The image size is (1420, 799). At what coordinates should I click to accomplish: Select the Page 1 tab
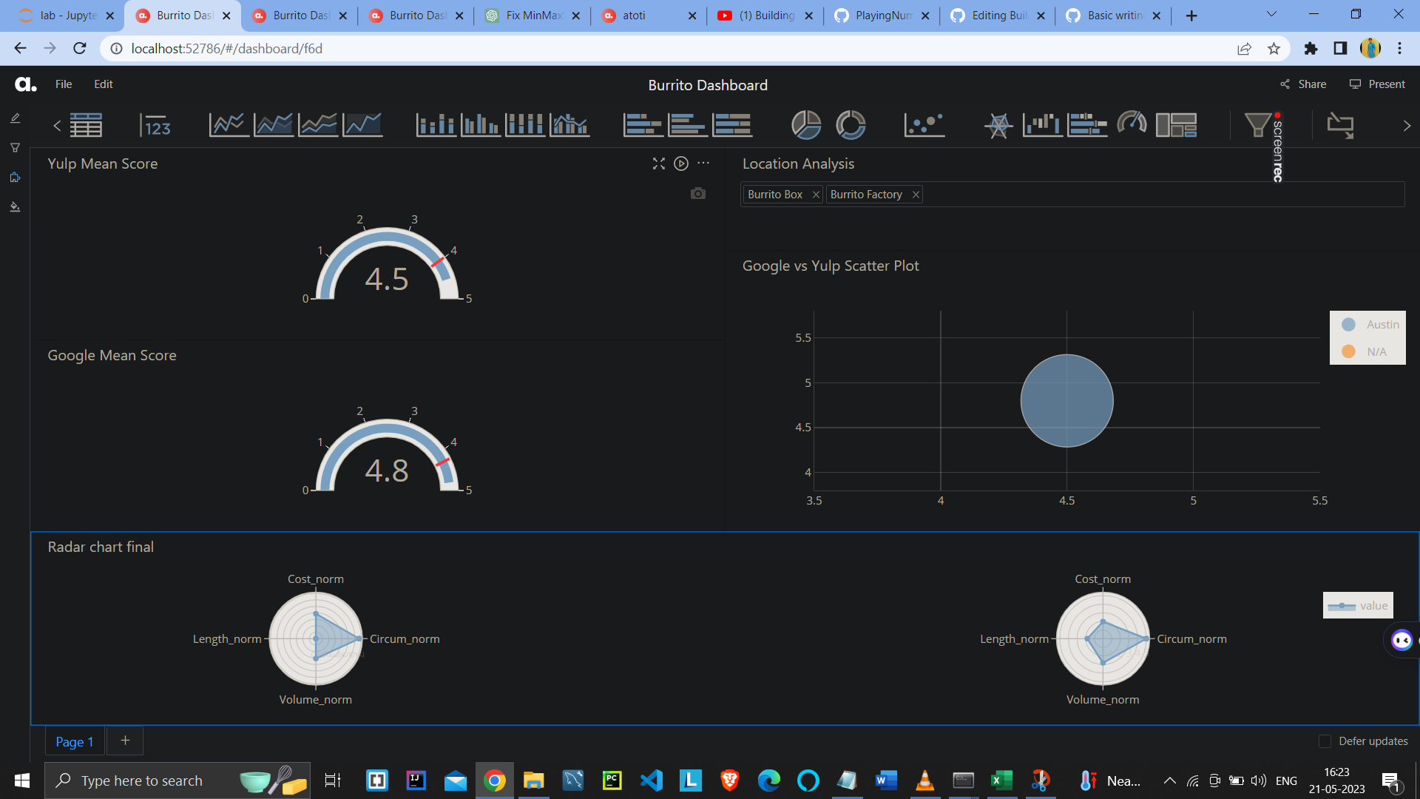(x=74, y=741)
